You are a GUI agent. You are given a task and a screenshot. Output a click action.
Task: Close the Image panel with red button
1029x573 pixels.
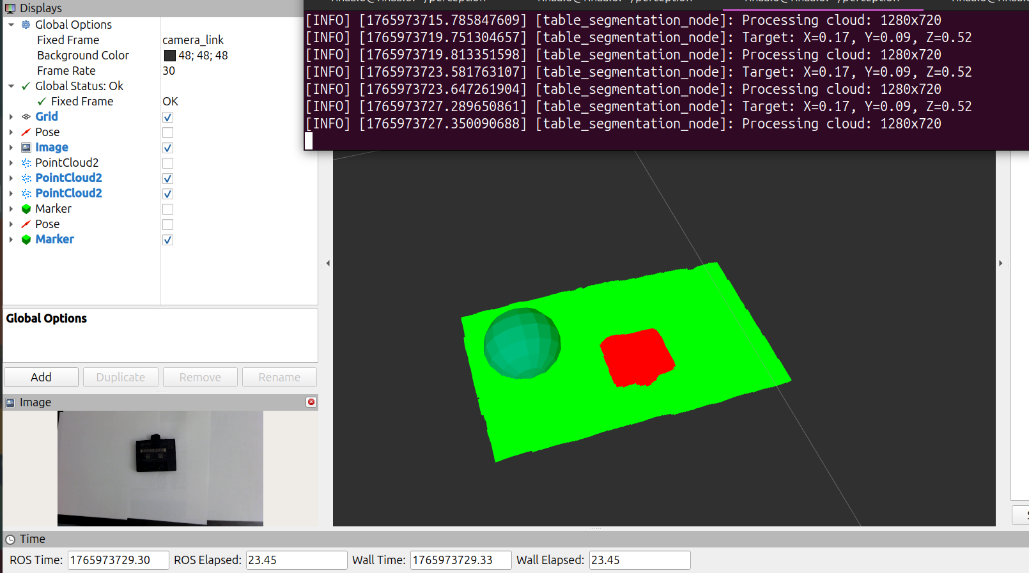pyautogui.click(x=311, y=402)
